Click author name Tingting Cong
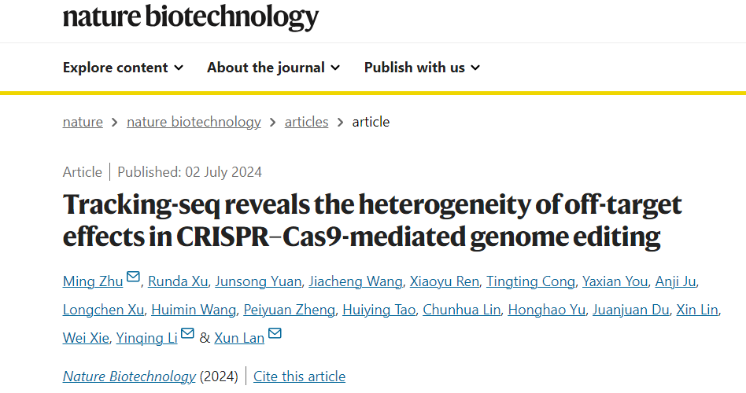Image resolution: width=746 pixels, height=393 pixels. [x=530, y=281]
